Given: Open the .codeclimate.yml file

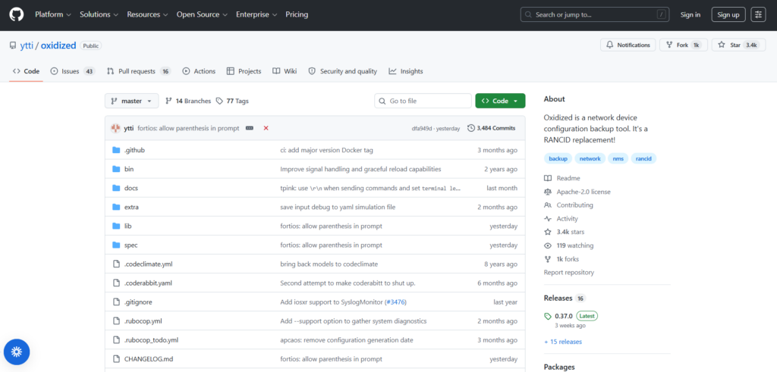Looking at the screenshot, I should coord(148,264).
